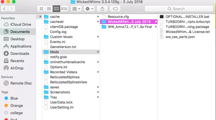The image size is (216, 120).
Task: Select the Events.ini file
Action: tap(71, 42)
